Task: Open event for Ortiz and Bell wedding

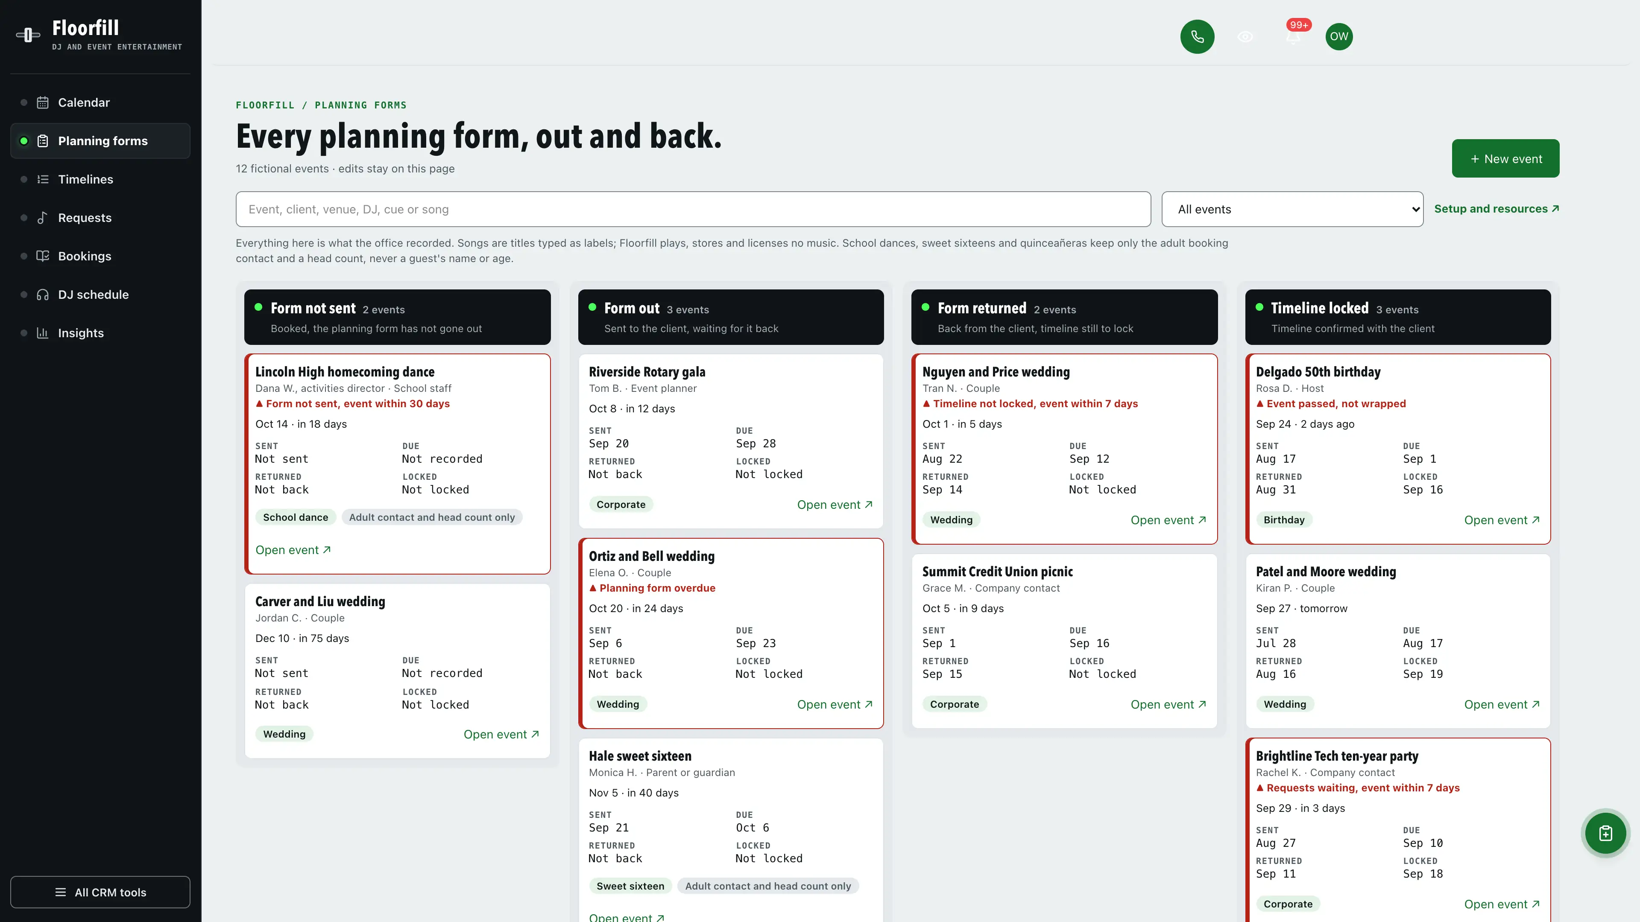Action: [835, 704]
